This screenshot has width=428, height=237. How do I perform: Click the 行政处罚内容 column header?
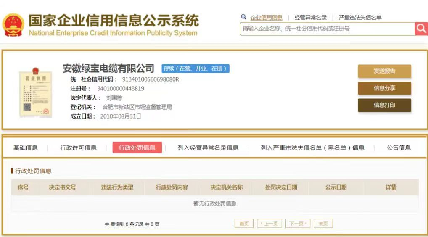pyautogui.click(x=172, y=187)
